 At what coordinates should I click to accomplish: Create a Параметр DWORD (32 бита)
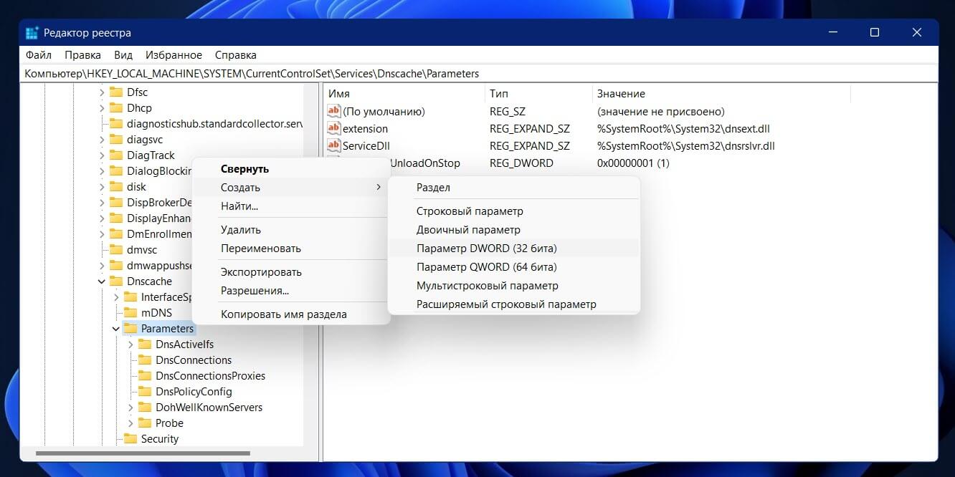pyautogui.click(x=513, y=249)
